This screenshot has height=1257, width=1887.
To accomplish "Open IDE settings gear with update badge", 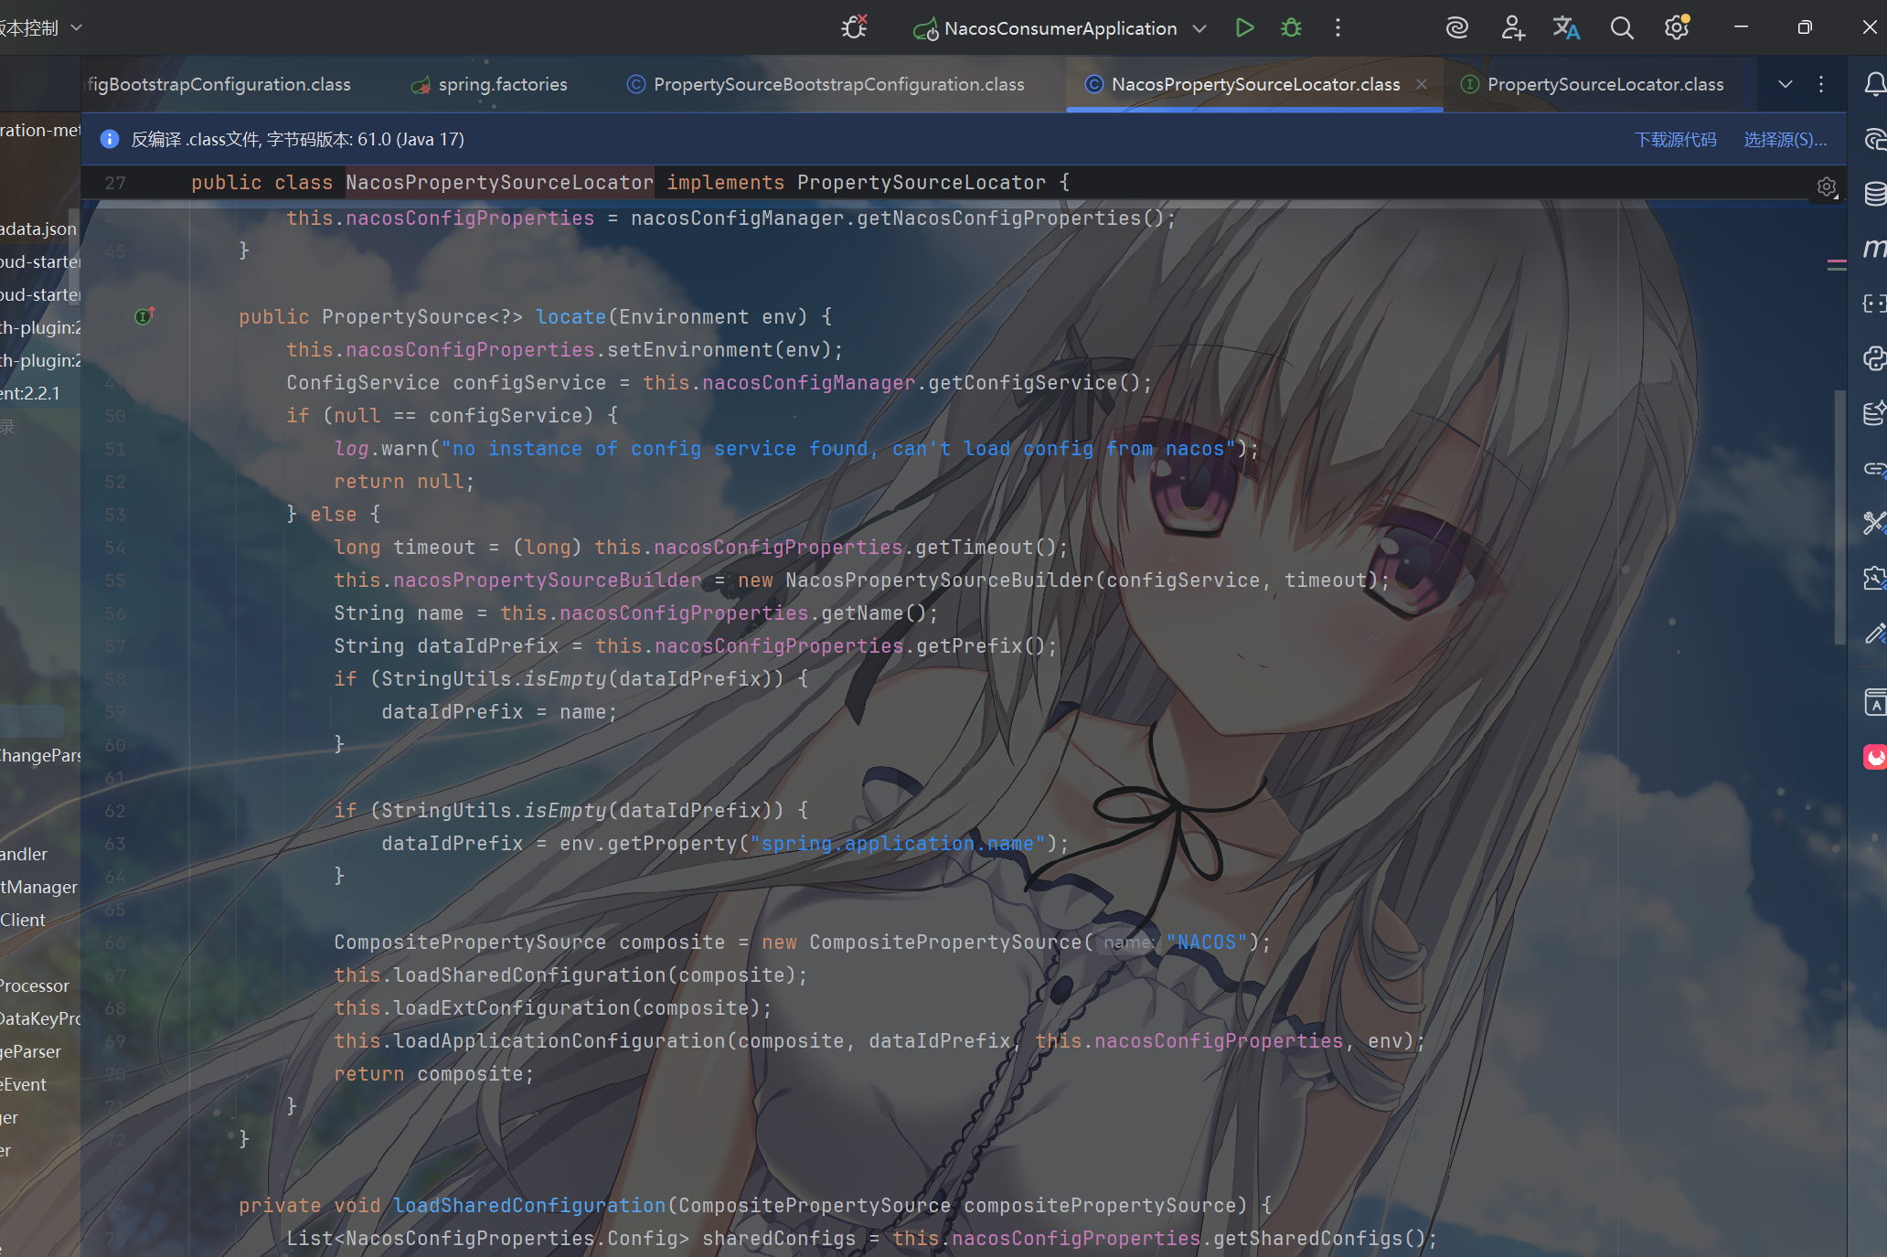I will click(x=1677, y=27).
